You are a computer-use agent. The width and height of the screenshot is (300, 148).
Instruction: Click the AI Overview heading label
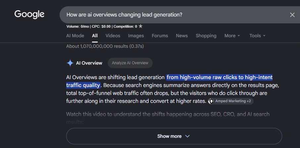click(89, 63)
